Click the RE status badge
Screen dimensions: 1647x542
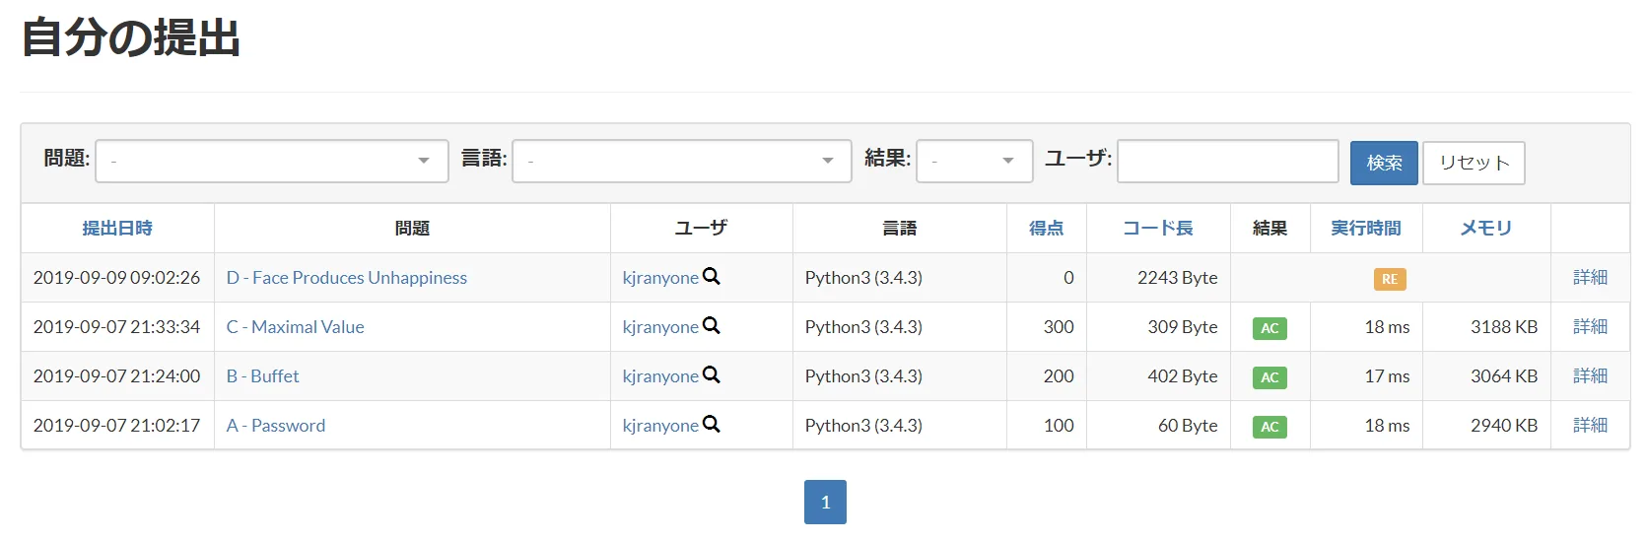point(1390,279)
